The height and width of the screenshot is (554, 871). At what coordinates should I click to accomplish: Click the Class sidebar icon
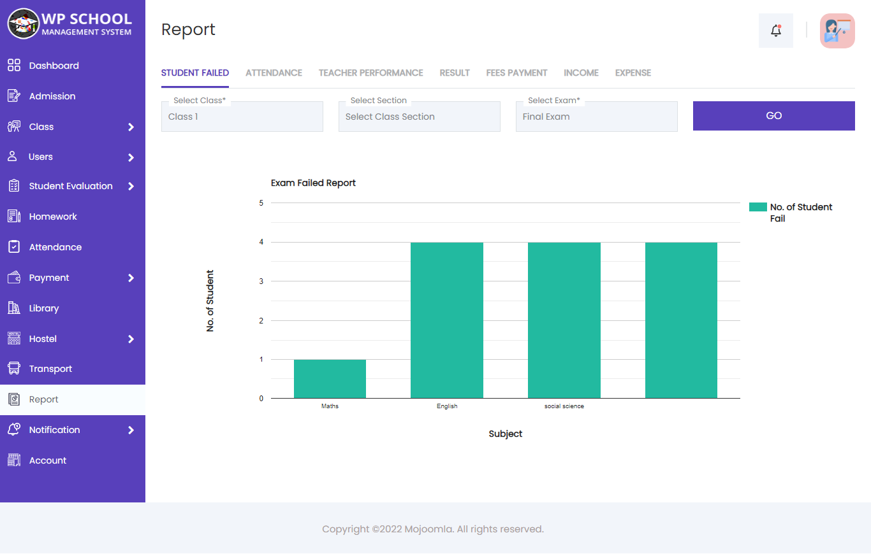pos(14,127)
